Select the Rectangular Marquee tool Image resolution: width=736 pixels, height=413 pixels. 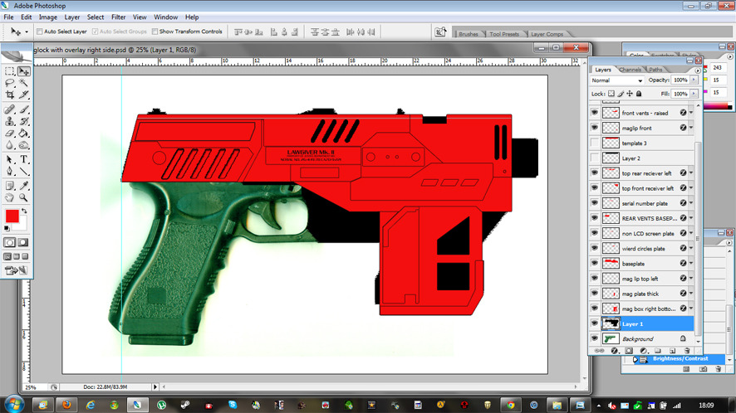10,72
